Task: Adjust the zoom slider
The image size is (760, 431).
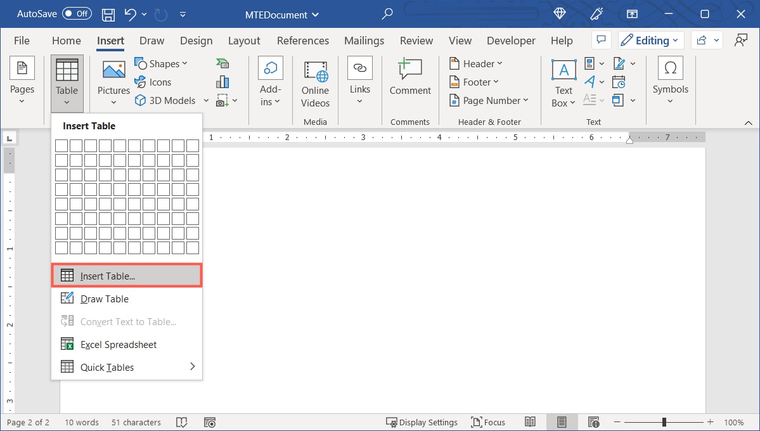Action: [x=664, y=421]
